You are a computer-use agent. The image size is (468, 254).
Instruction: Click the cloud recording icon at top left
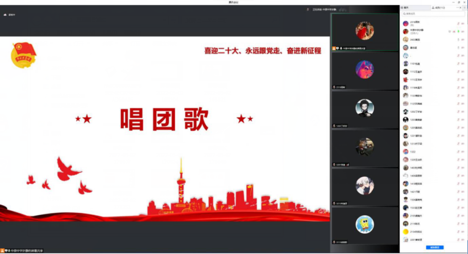pyautogui.click(x=5, y=14)
